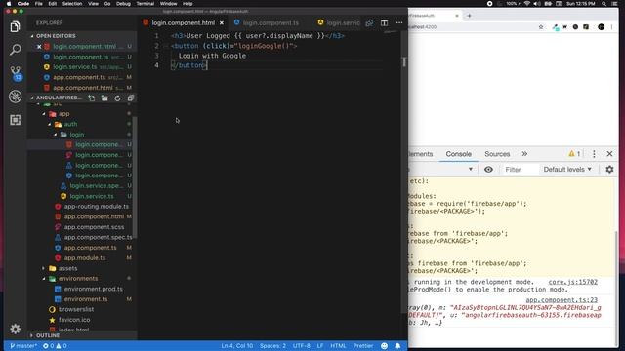
Task: Open the Console DevTools tab
Action: (458, 154)
